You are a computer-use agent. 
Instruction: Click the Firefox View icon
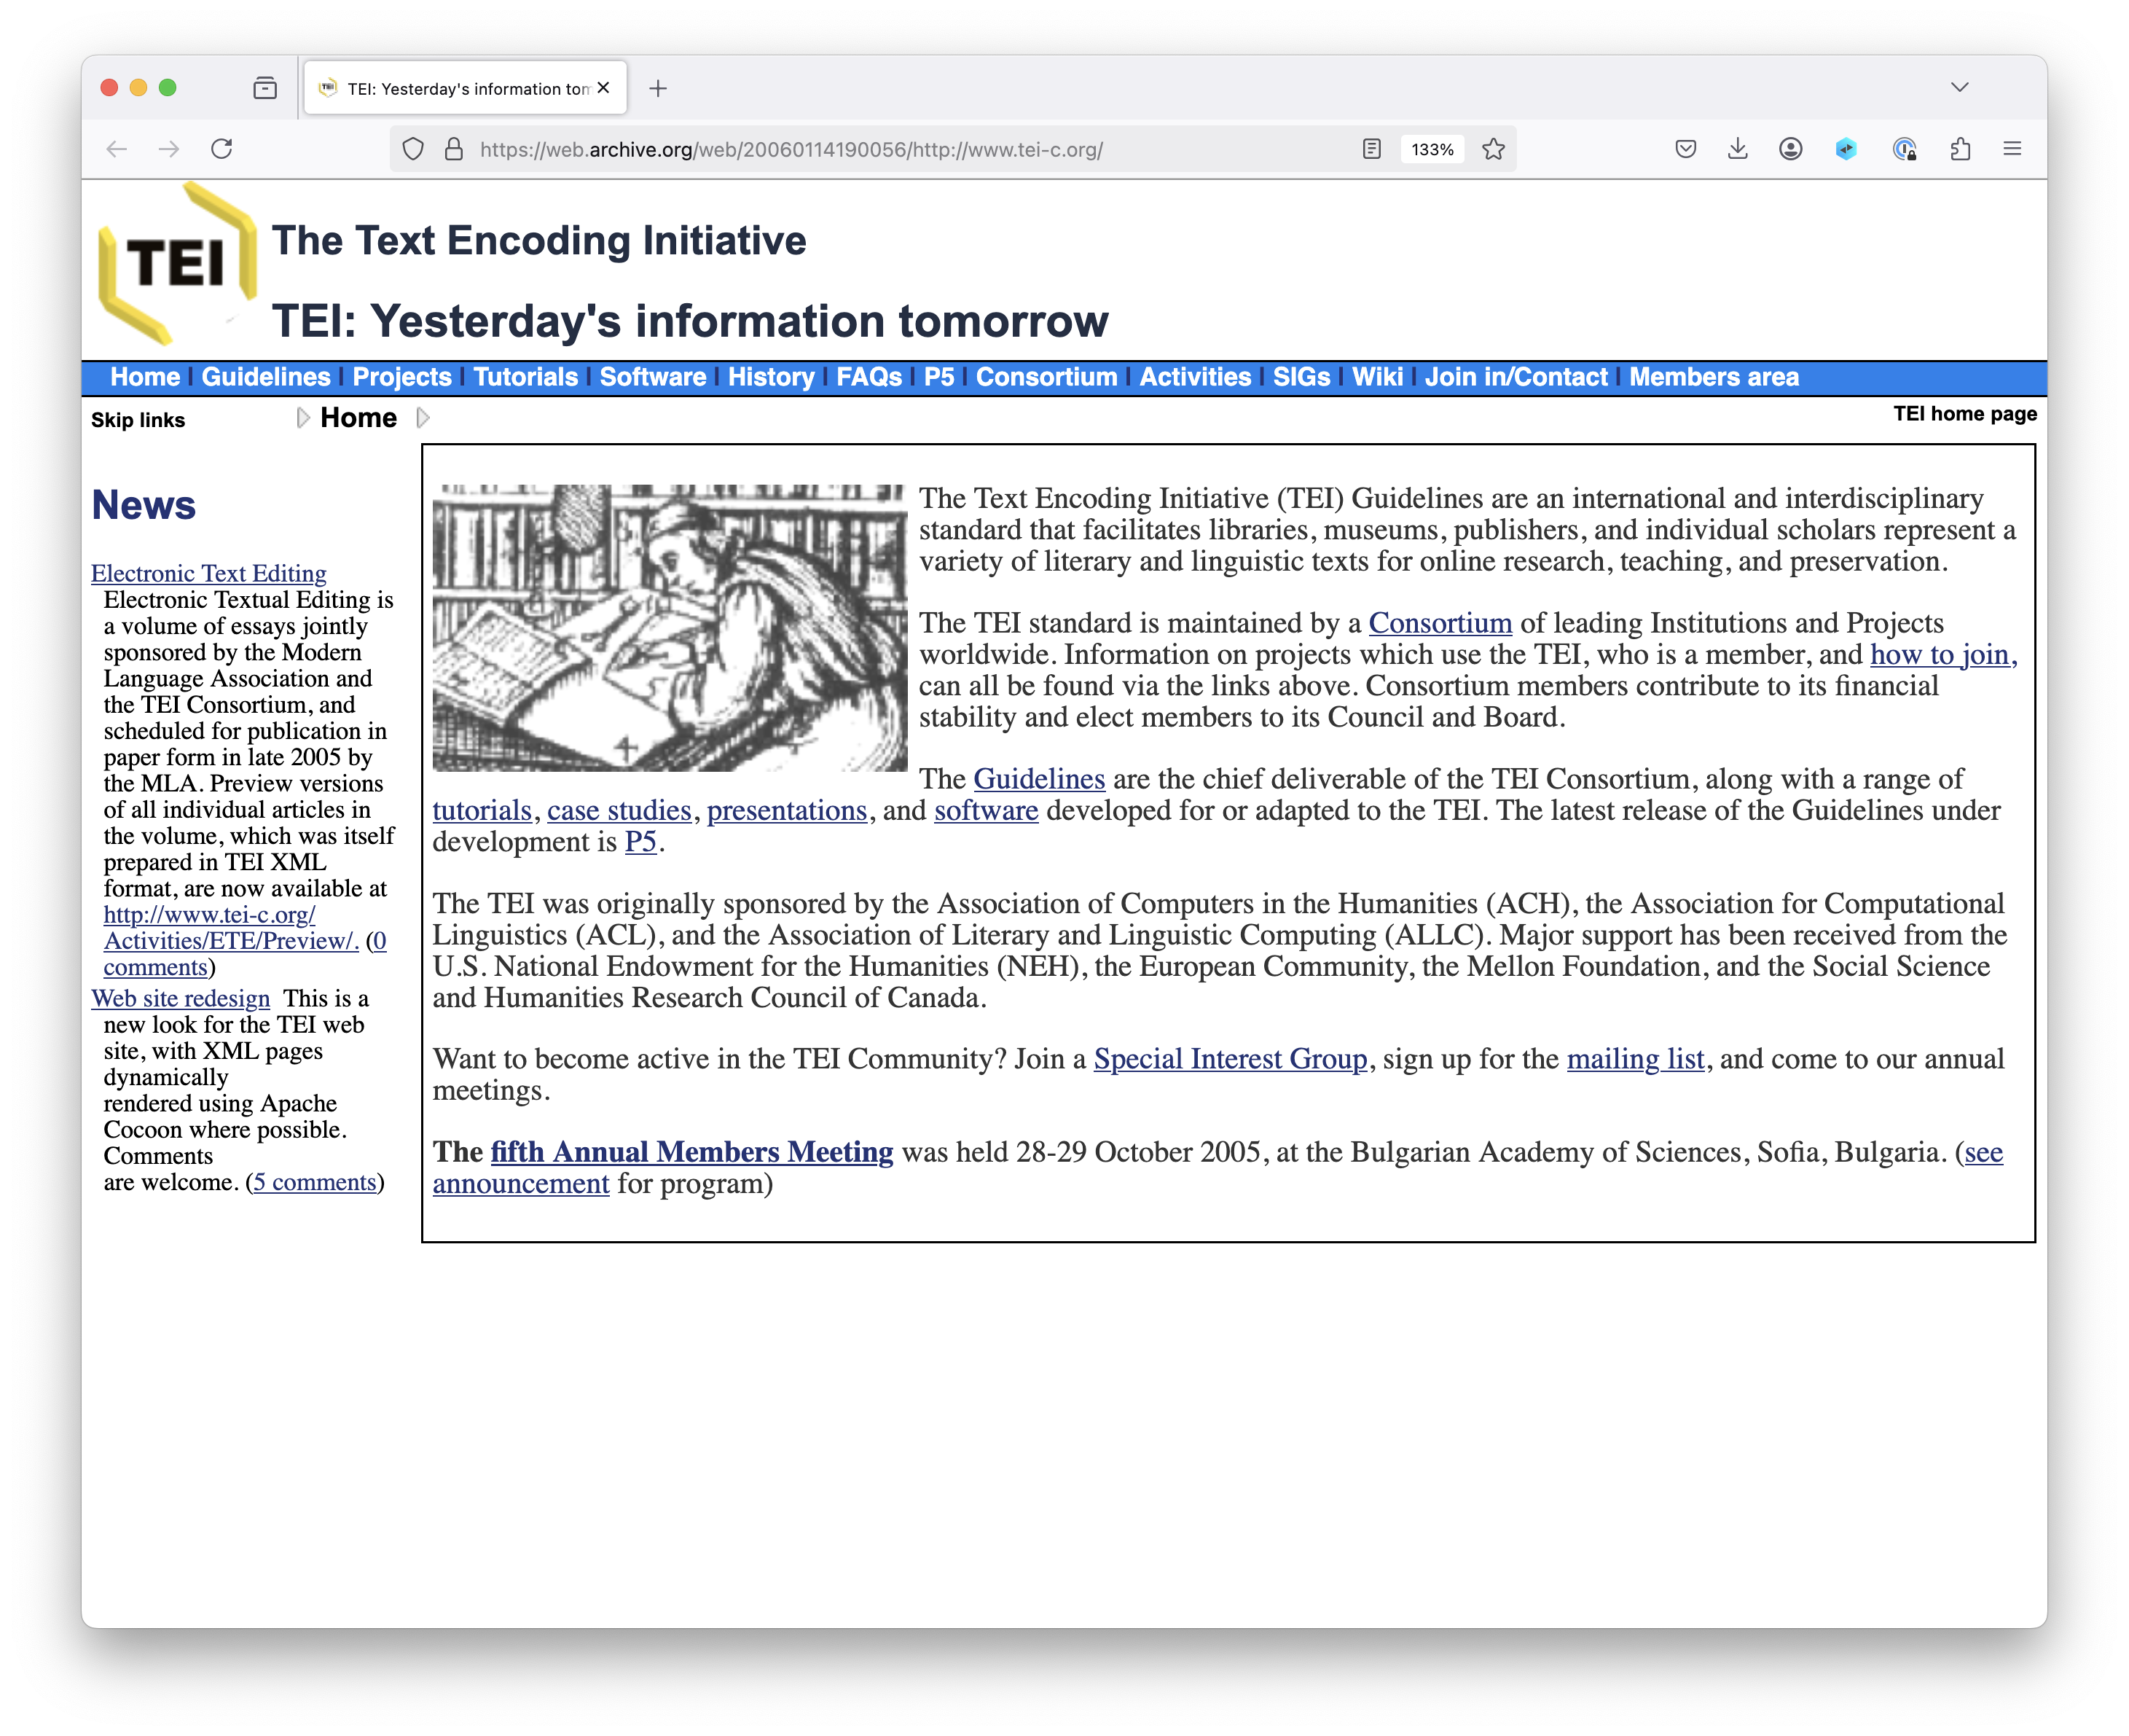click(x=265, y=88)
